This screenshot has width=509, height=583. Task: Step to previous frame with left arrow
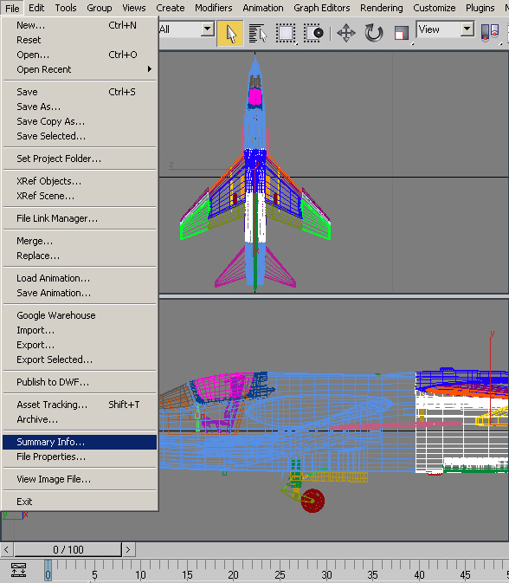click(6, 549)
